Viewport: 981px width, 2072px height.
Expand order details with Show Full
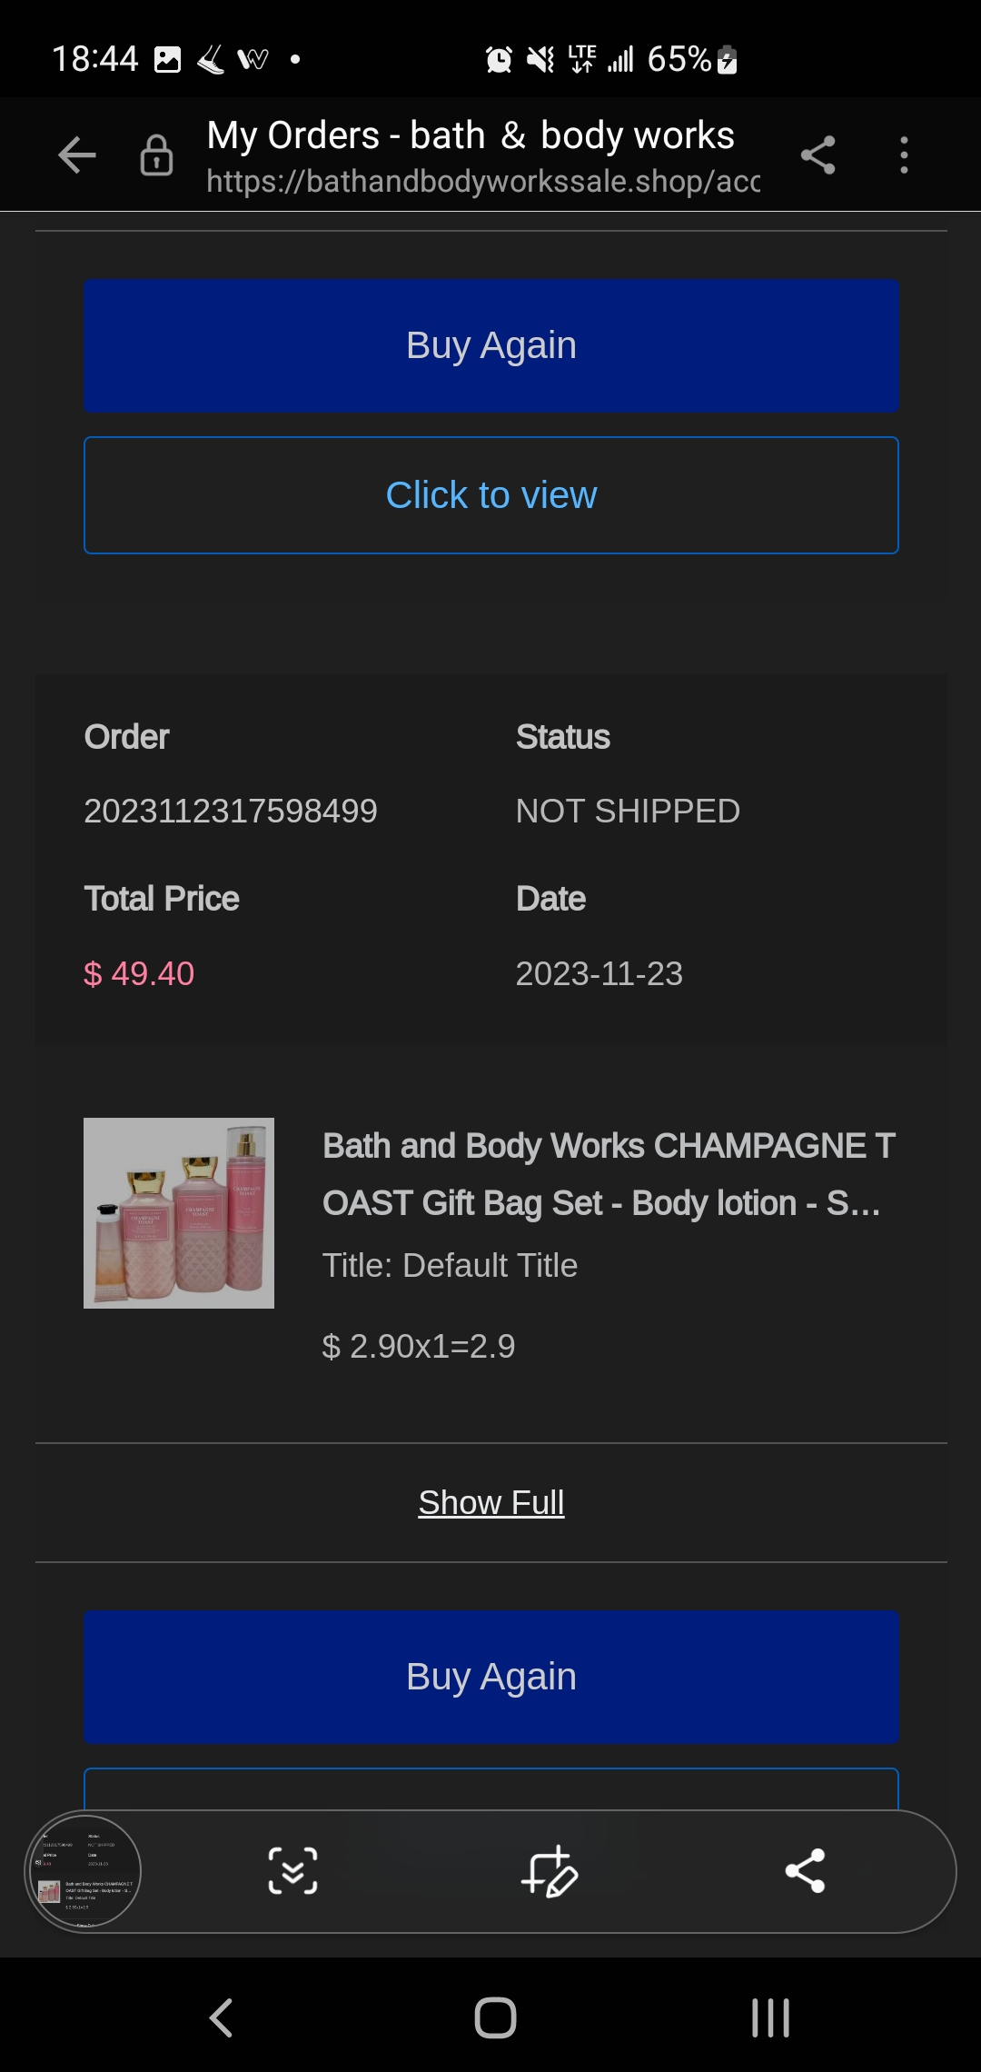(491, 1503)
